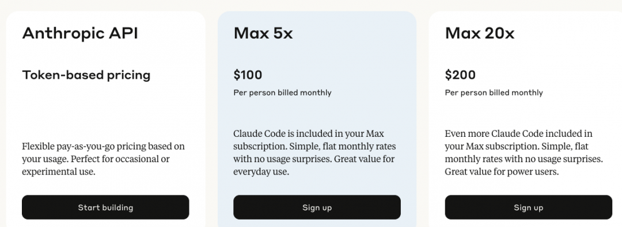Click blank area between Max 20x price and description

528,113
